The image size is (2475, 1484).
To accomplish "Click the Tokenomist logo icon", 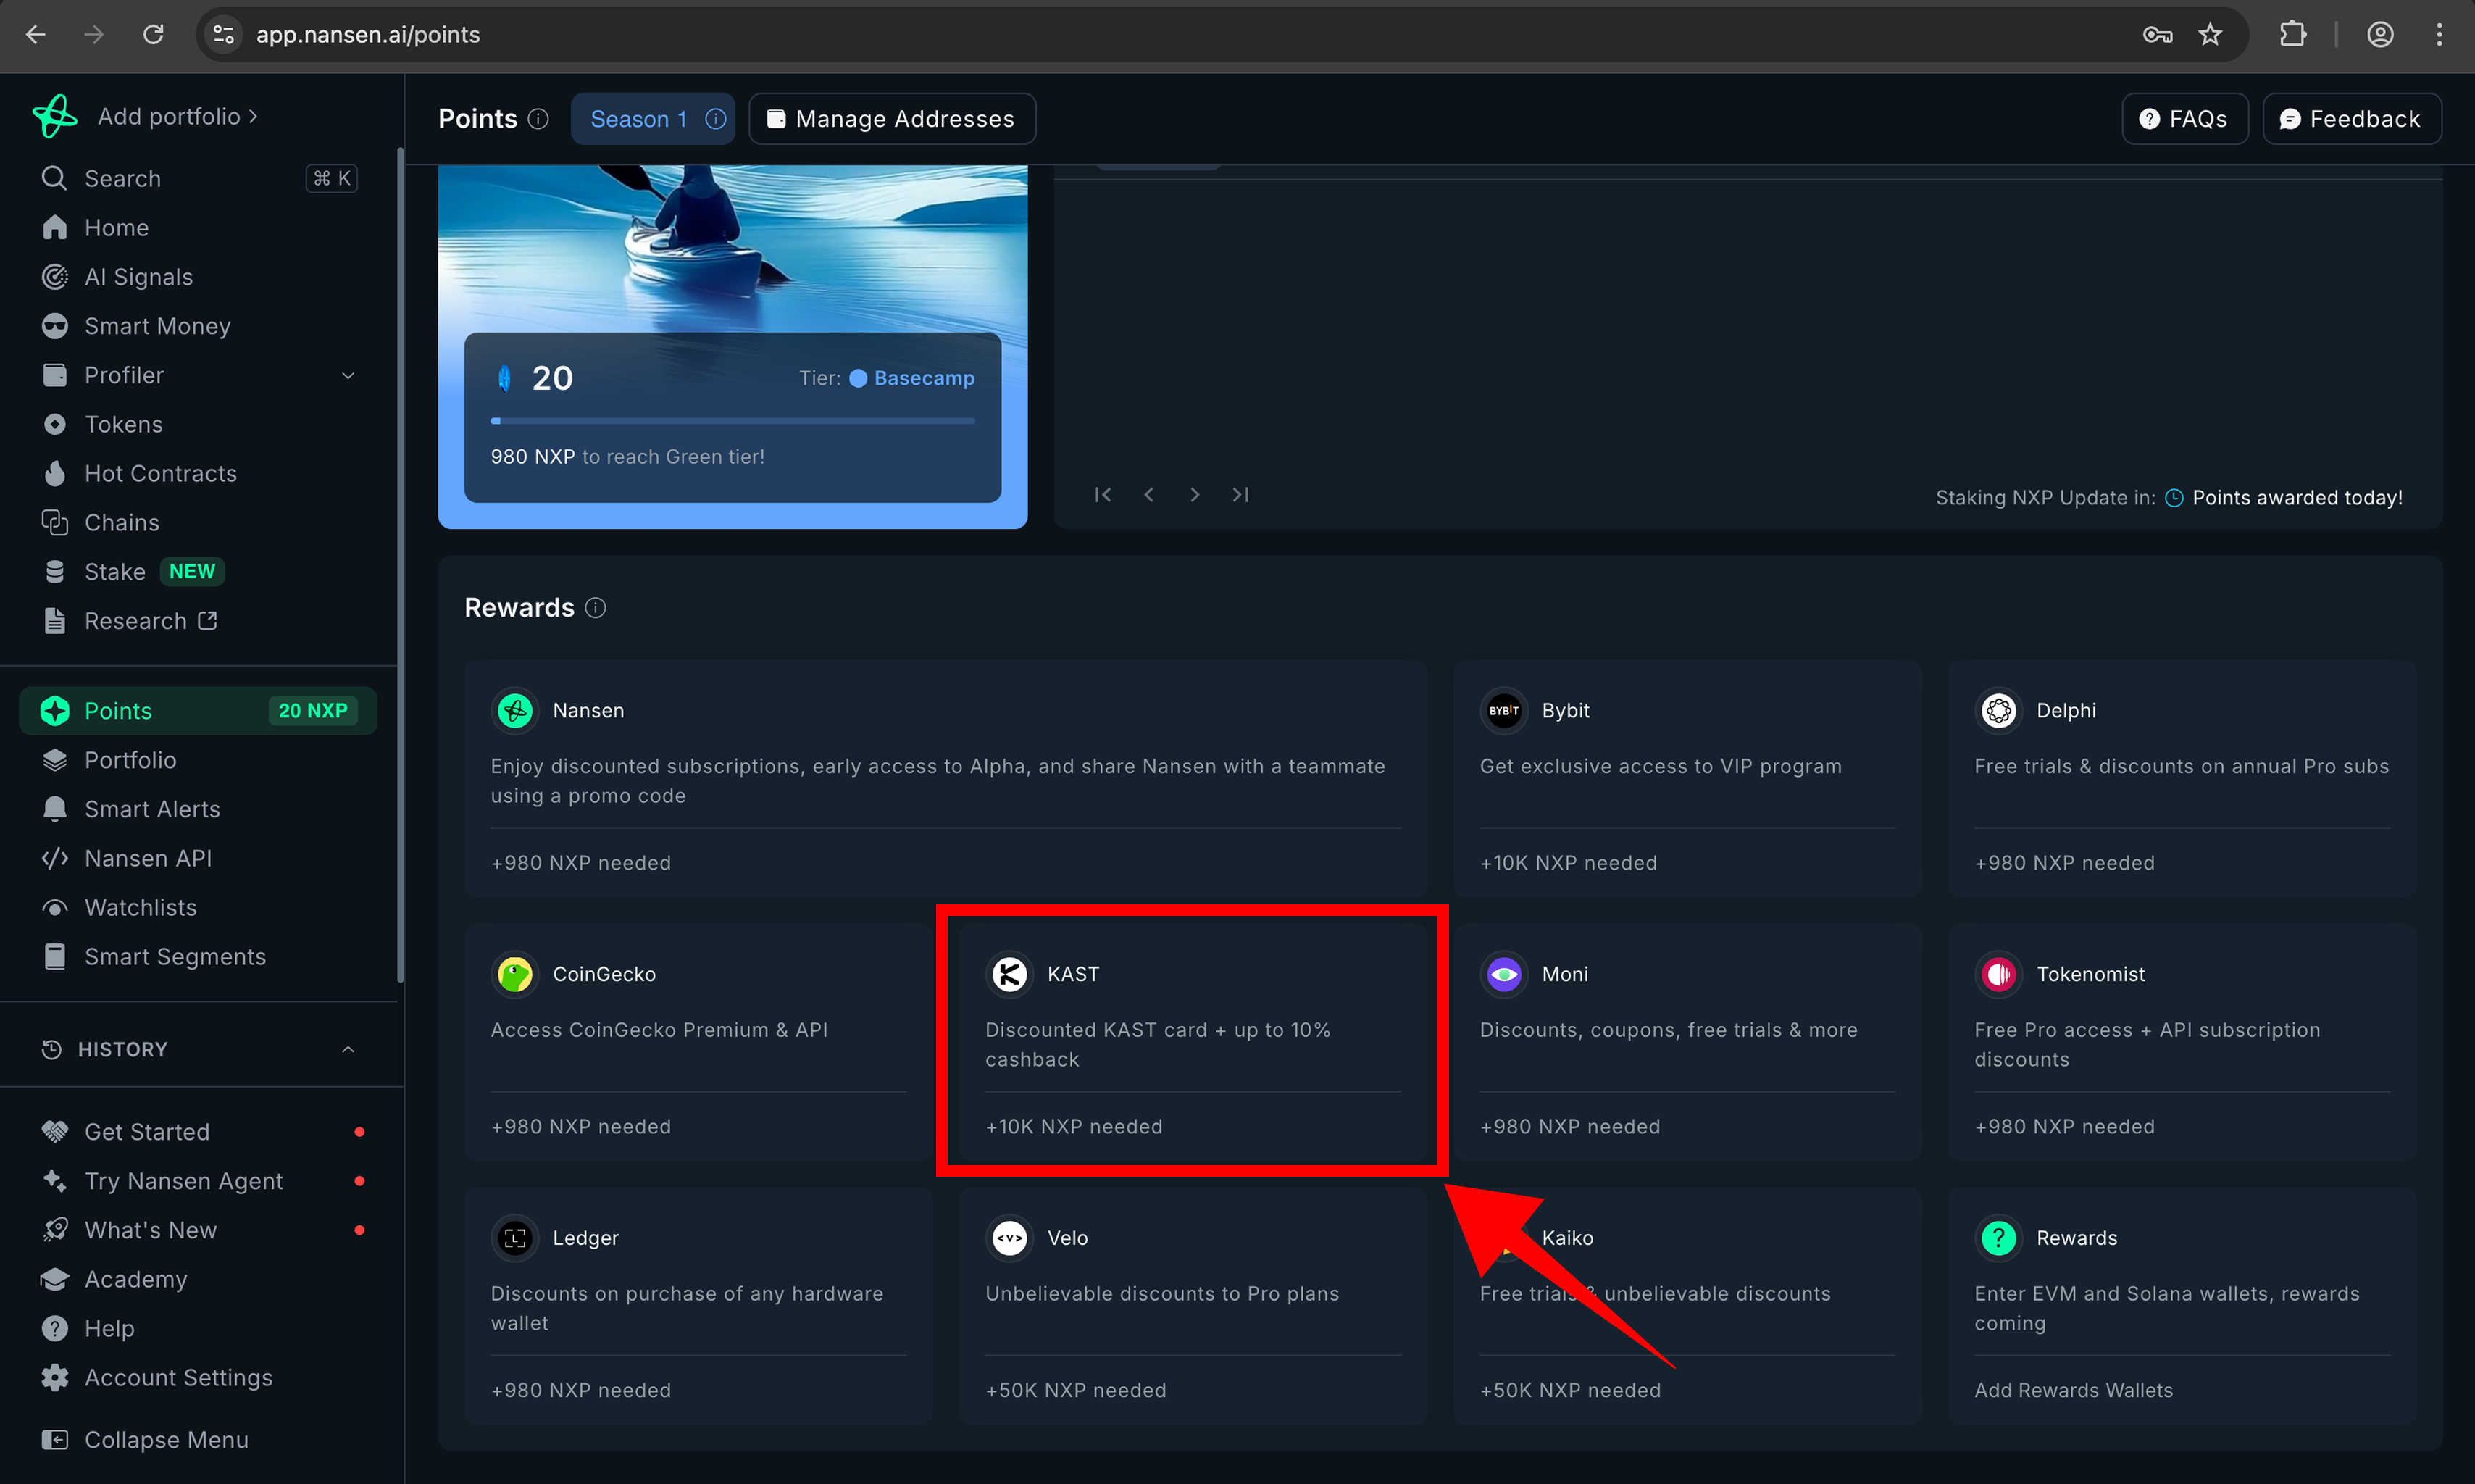I will click(1998, 973).
